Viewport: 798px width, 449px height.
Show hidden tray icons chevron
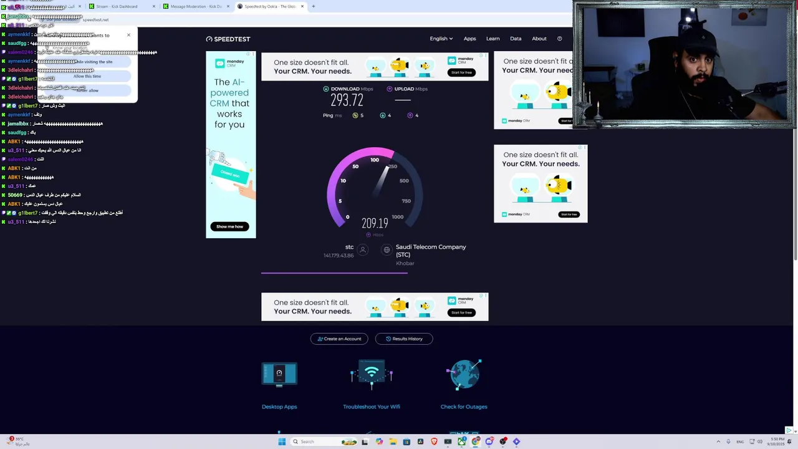(x=717, y=442)
